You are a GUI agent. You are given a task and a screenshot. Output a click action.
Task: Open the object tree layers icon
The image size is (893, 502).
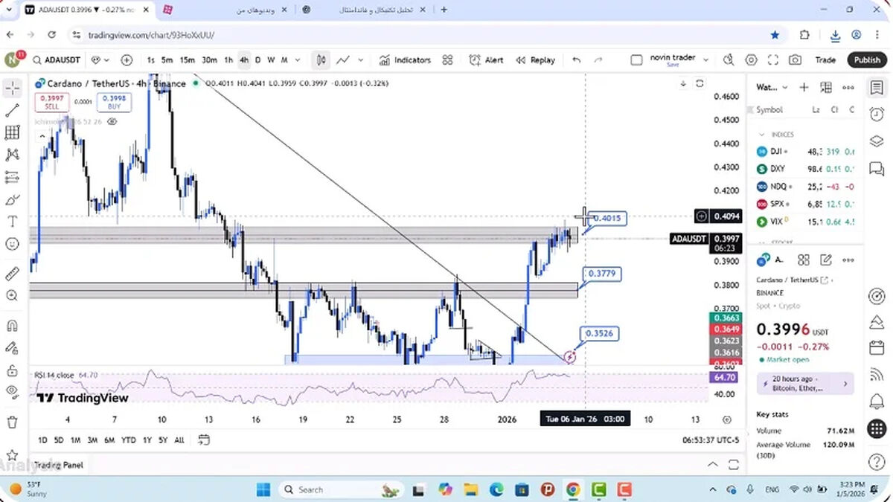point(877,141)
